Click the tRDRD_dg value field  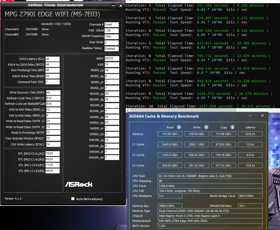[x=112, y=76]
